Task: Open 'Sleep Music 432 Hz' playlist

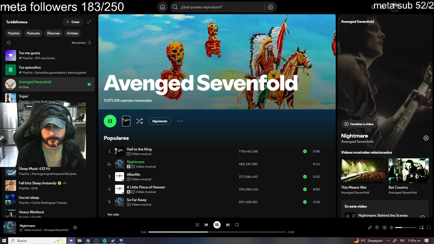Action: (x=49, y=171)
